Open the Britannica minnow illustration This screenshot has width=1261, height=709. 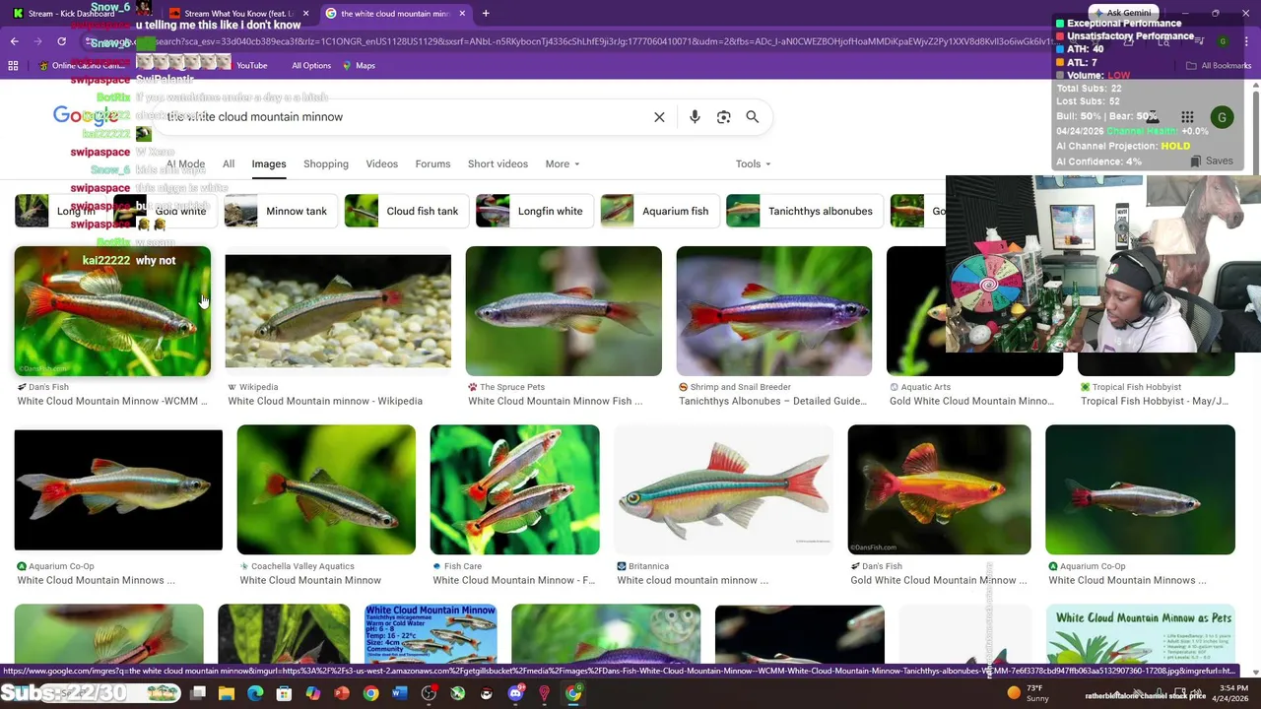[724, 489]
